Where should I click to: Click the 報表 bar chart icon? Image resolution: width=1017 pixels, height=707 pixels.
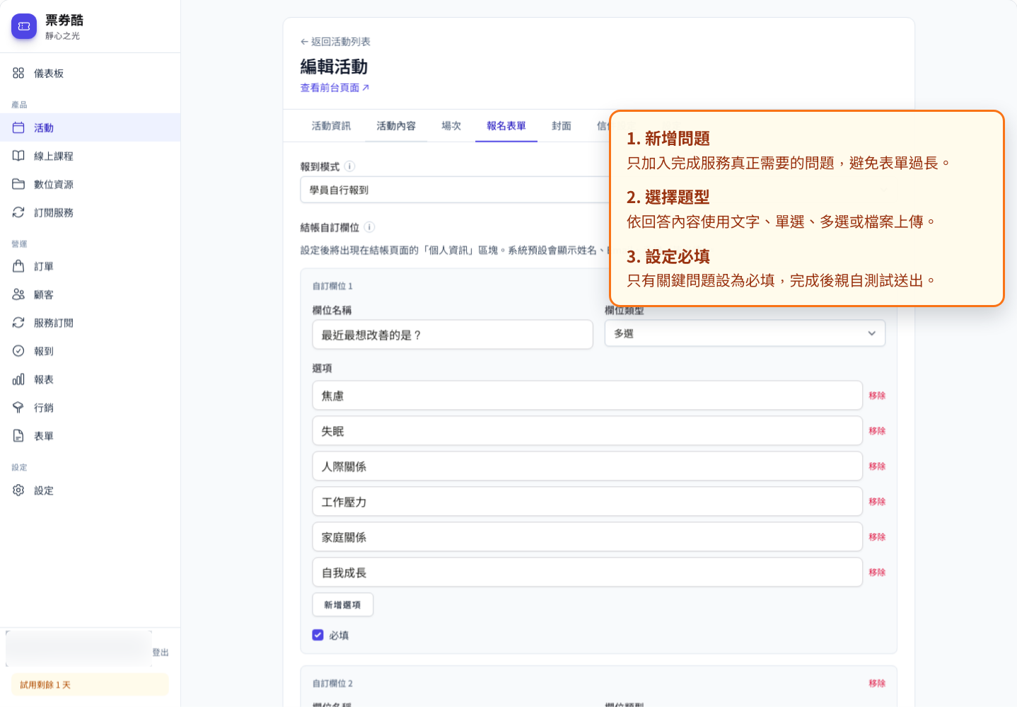18,379
